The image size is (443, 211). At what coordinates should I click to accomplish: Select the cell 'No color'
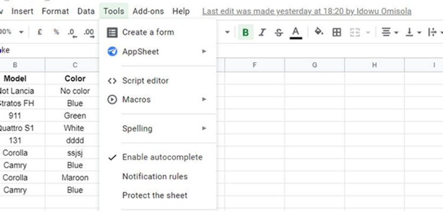click(72, 91)
